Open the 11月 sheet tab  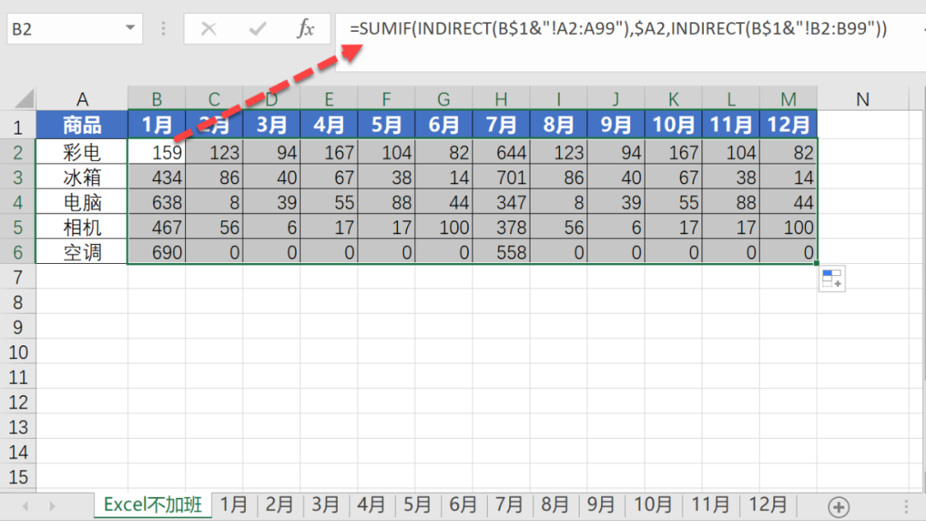(x=711, y=505)
